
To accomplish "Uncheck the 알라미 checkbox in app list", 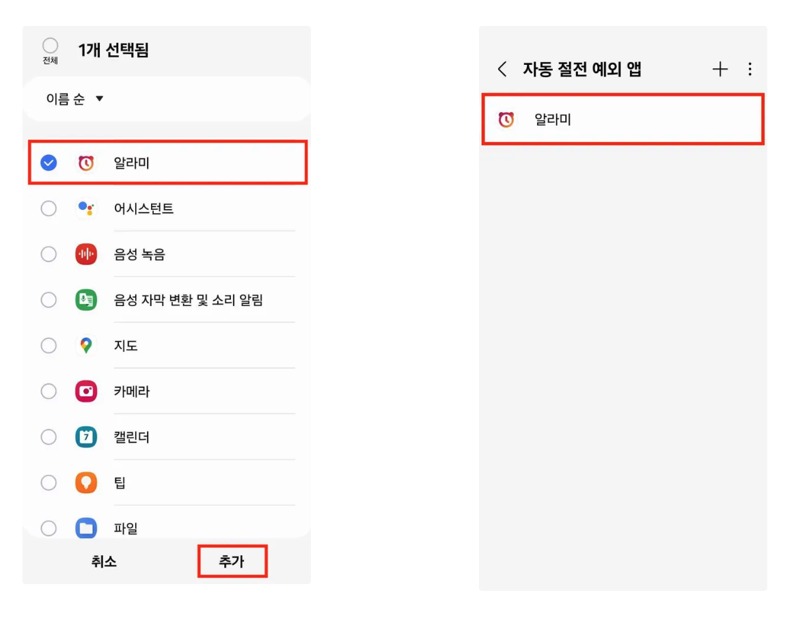I will tap(49, 163).
